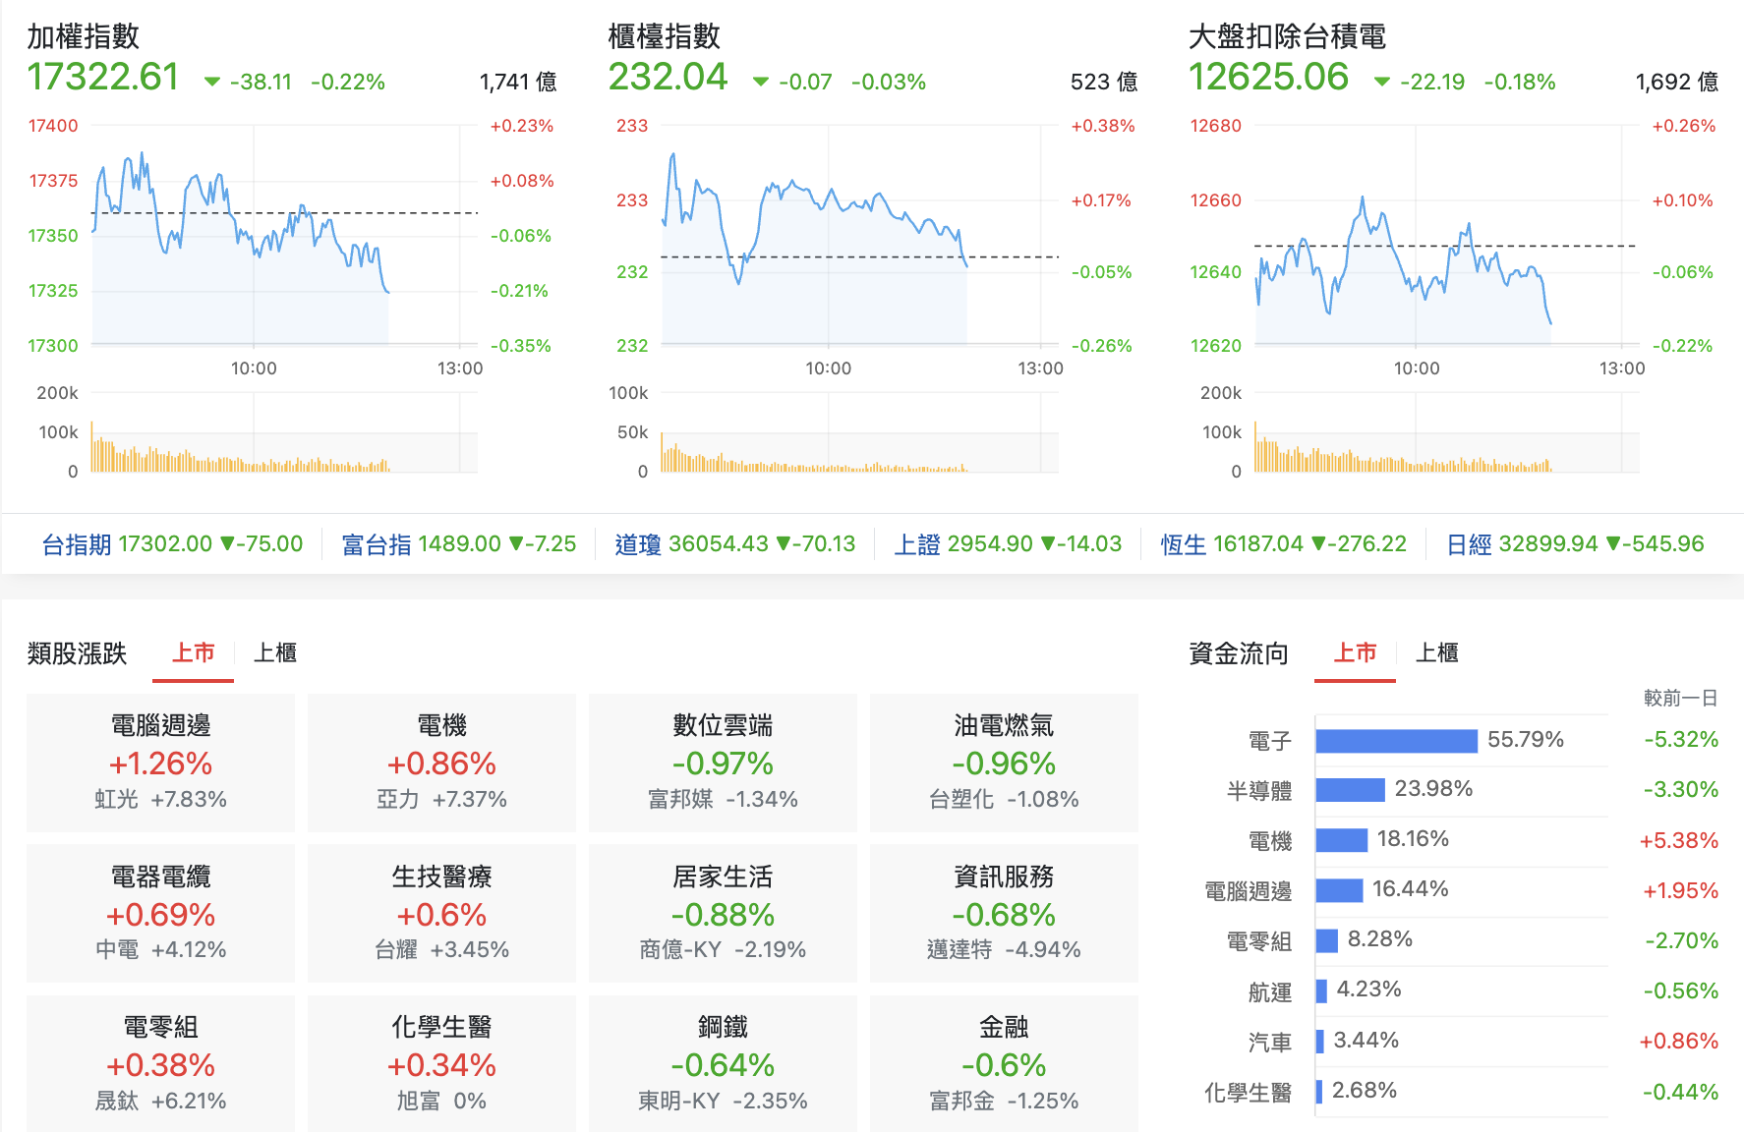Open the 居家生活 -0.88% sector card

click(x=723, y=913)
